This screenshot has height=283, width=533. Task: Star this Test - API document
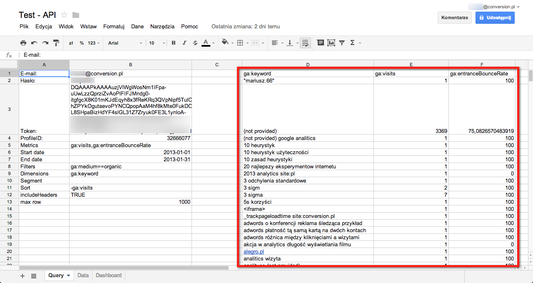coord(64,15)
